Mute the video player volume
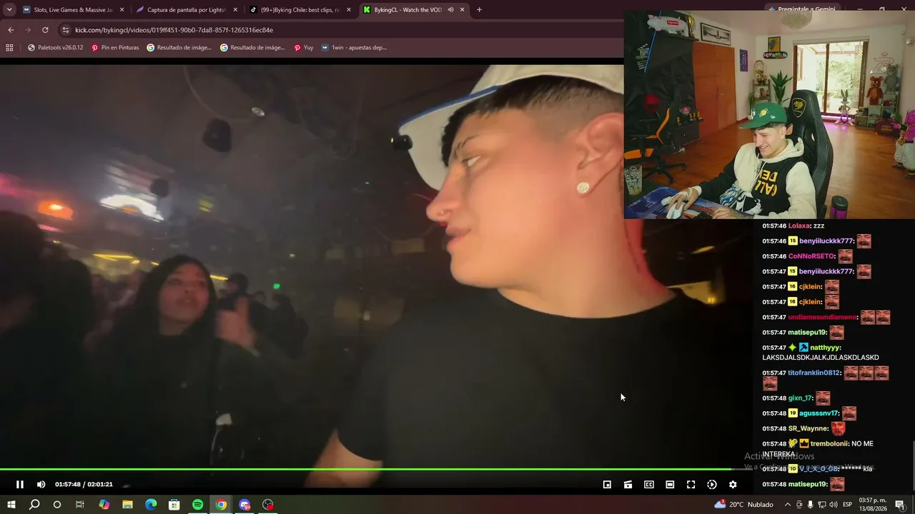Viewport: 915px width, 514px height. coord(41,484)
